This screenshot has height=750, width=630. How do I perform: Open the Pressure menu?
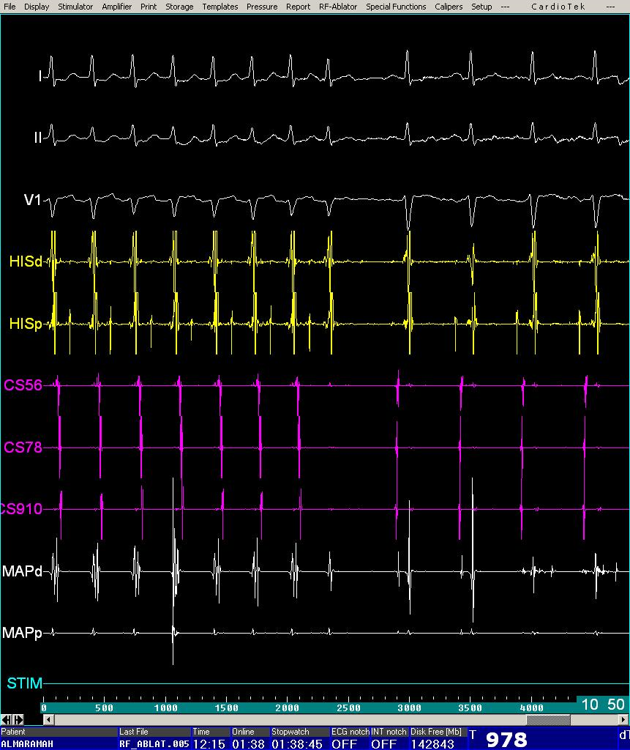pyautogui.click(x=261, y=7)
